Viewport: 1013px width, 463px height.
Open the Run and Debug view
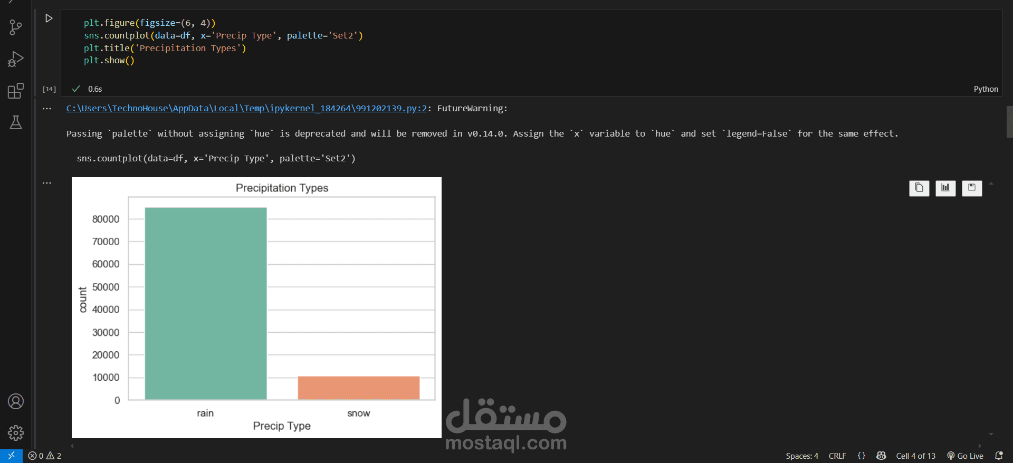point(16,59)
